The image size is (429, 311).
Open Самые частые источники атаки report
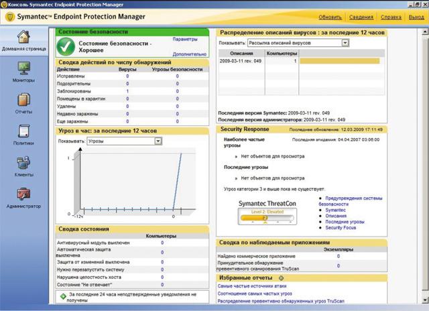pyautogui.click(x=252, y=286)
